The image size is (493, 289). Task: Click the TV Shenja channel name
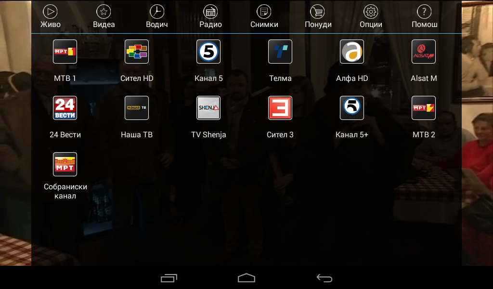208,134
